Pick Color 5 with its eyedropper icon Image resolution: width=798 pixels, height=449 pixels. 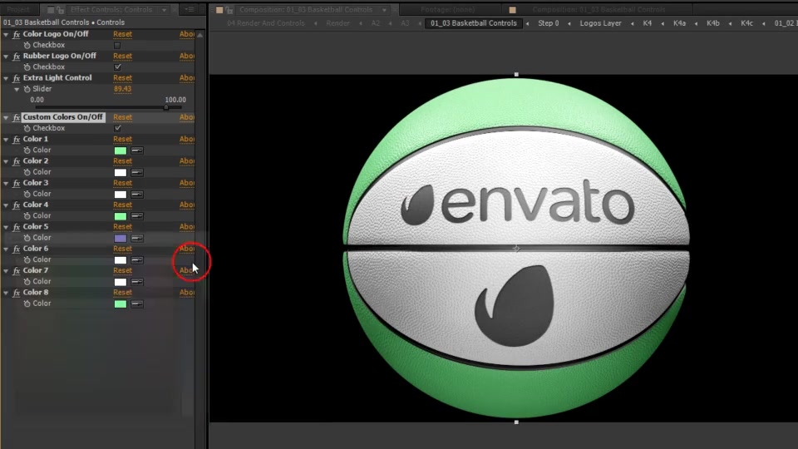137,238
